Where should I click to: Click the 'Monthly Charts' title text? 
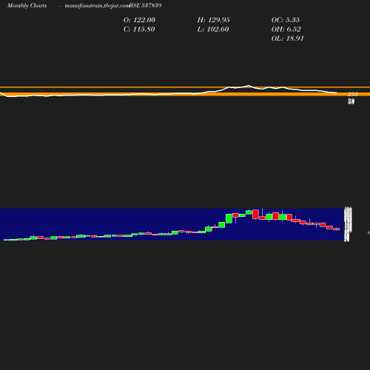pos(27,5)
